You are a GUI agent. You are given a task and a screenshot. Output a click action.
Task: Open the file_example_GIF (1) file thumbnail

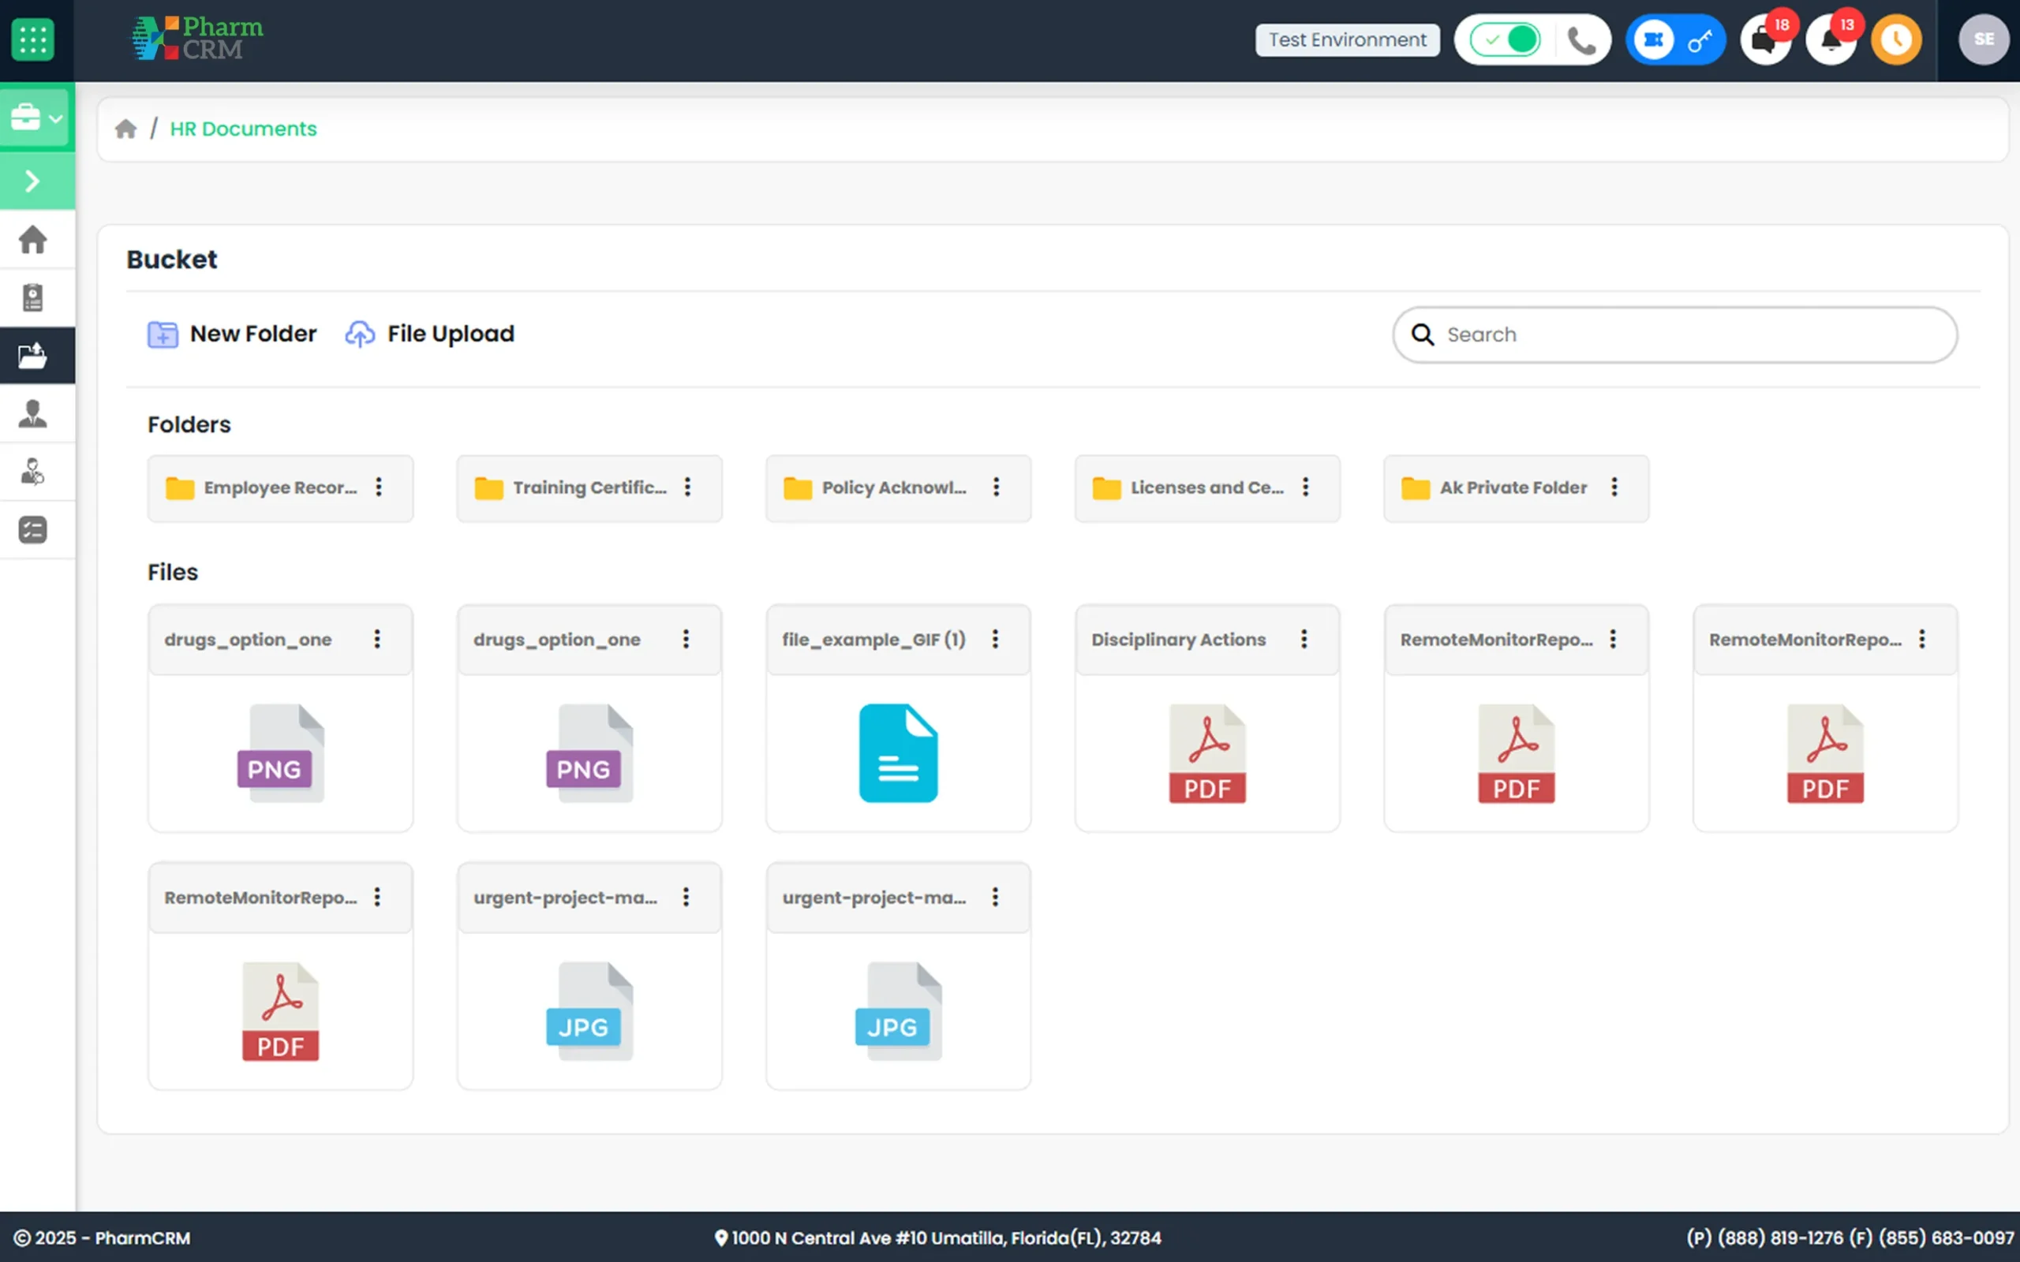click(898, 752)
